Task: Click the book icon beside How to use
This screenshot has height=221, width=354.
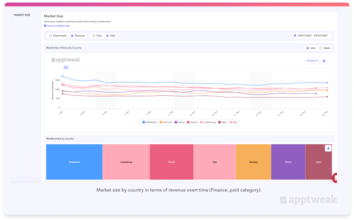Action: pos(45,26)
